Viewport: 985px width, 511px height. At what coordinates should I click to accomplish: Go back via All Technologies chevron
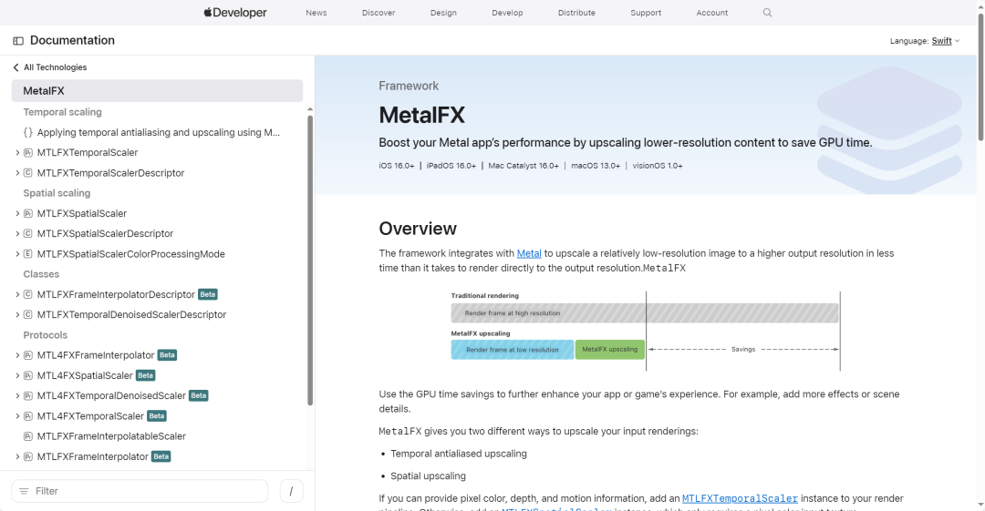16,67
